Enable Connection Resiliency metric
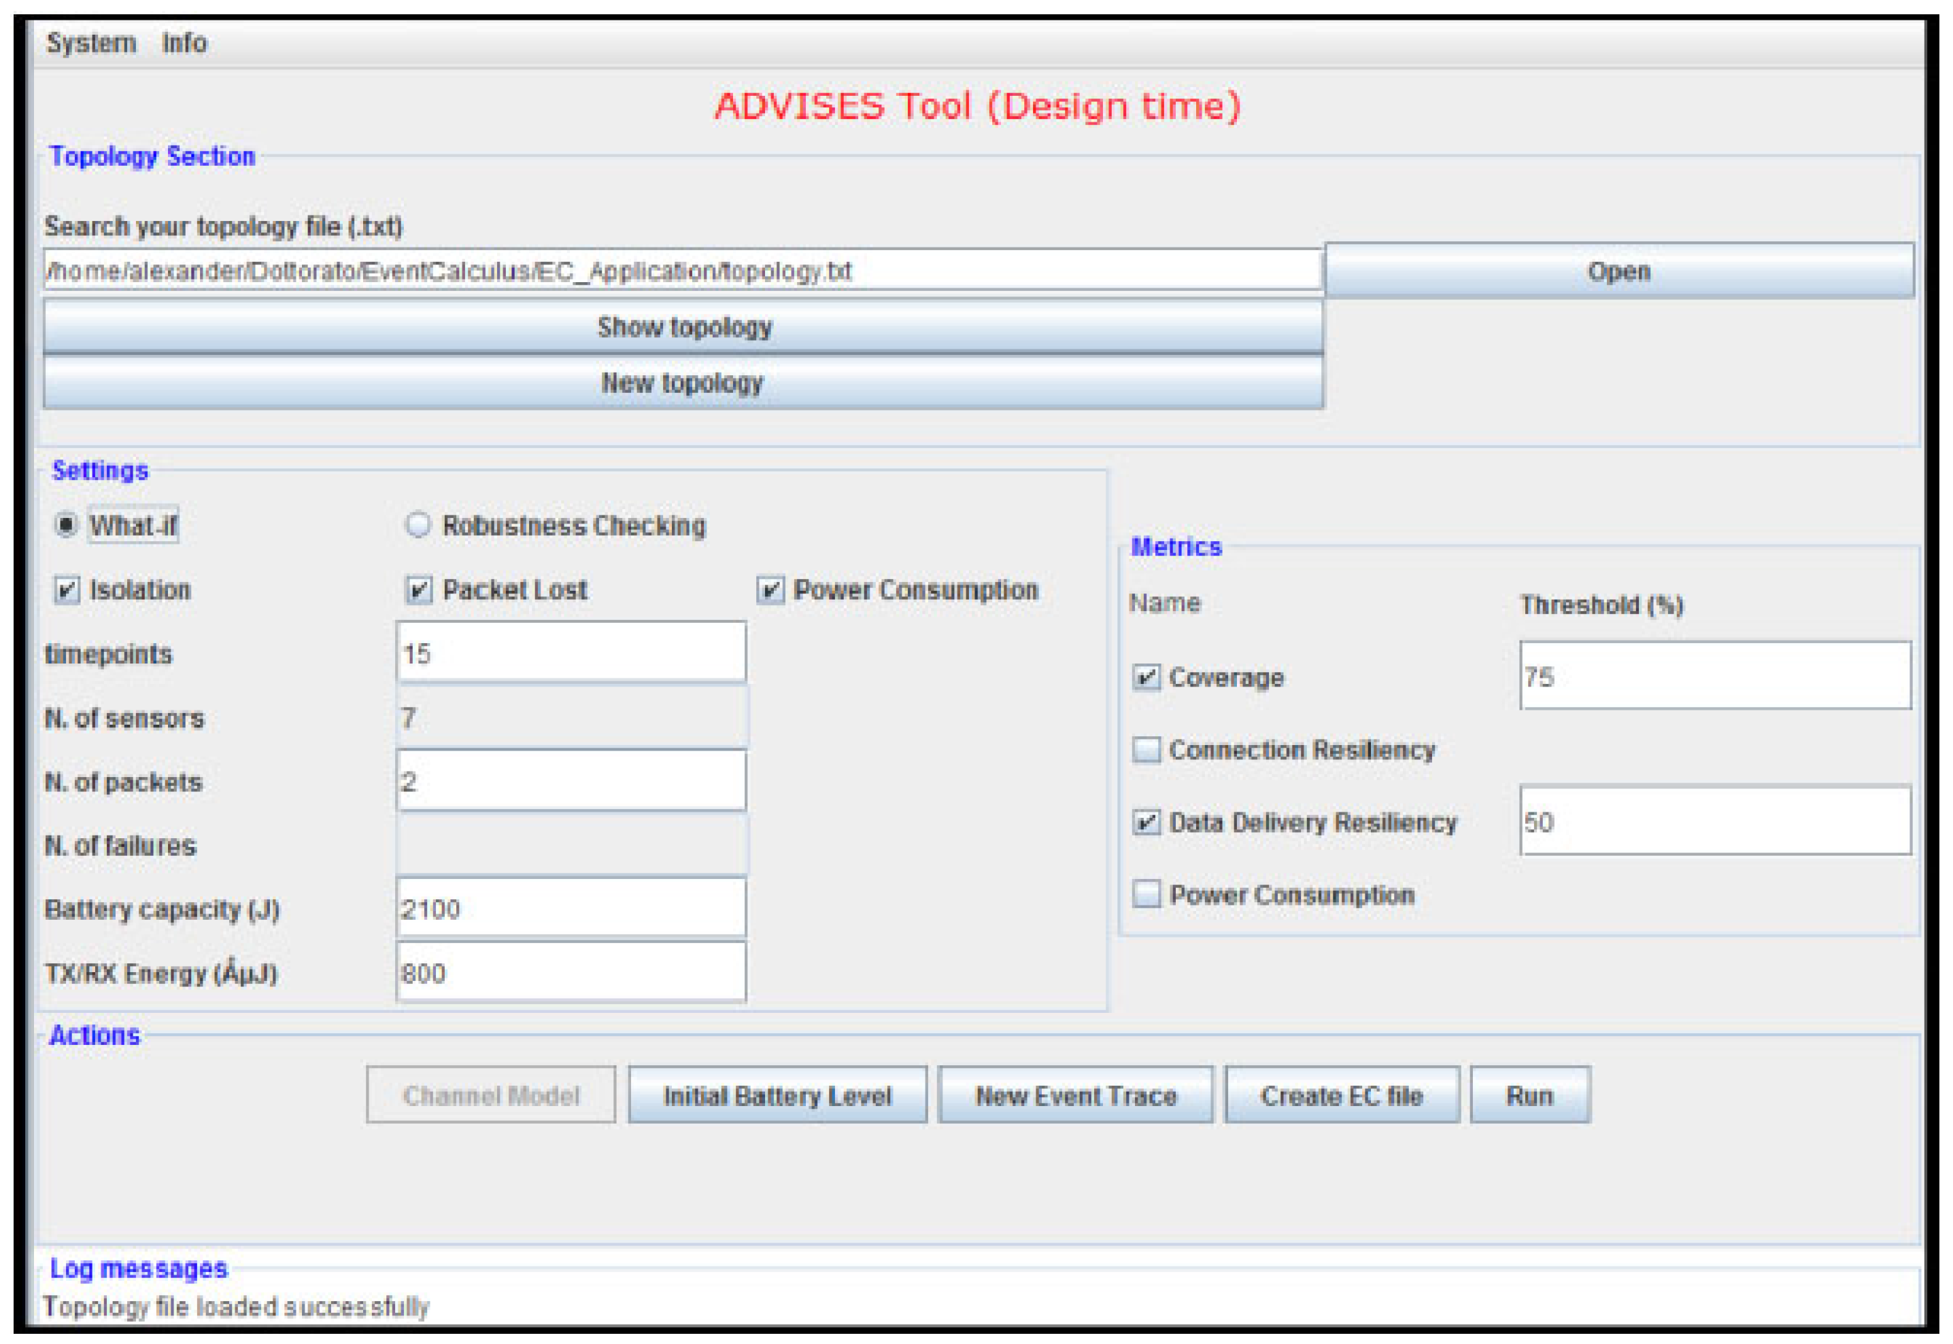 click(x=1145, y=749)
